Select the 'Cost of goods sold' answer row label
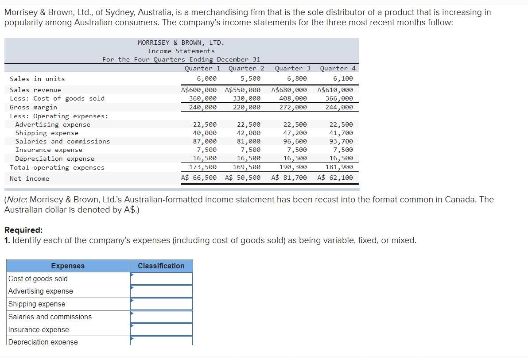The width and height of the screenshot is (528, 360). tap(38, 279)
